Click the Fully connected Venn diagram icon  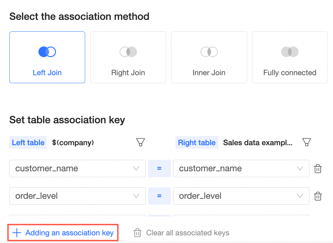290,52
